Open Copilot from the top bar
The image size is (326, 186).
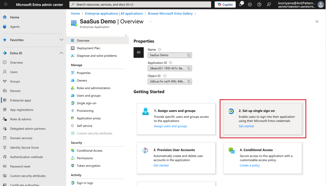[225, 4]
